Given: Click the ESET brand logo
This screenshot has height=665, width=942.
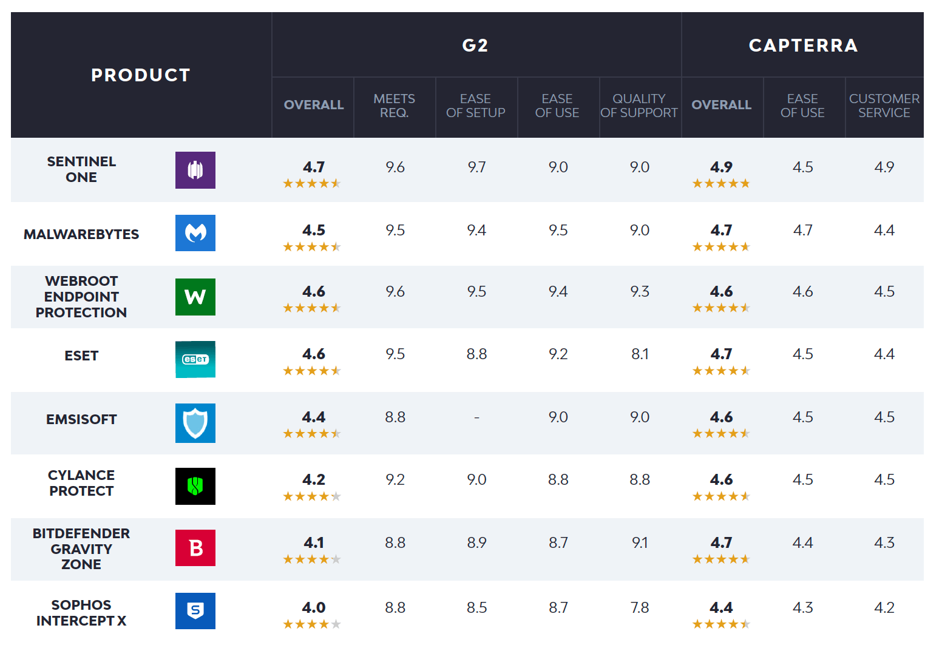Looking at the screenshot, I should (x=195, y=359).
